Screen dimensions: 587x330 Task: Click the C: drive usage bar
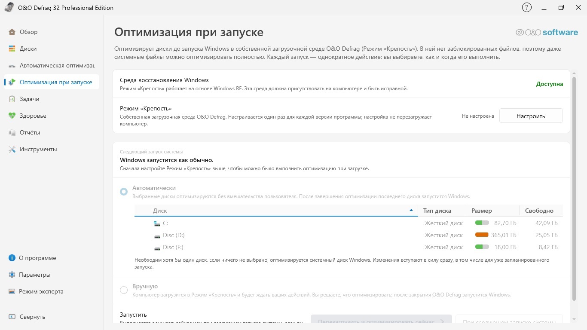pyautogui.click(x=482, y=223)
